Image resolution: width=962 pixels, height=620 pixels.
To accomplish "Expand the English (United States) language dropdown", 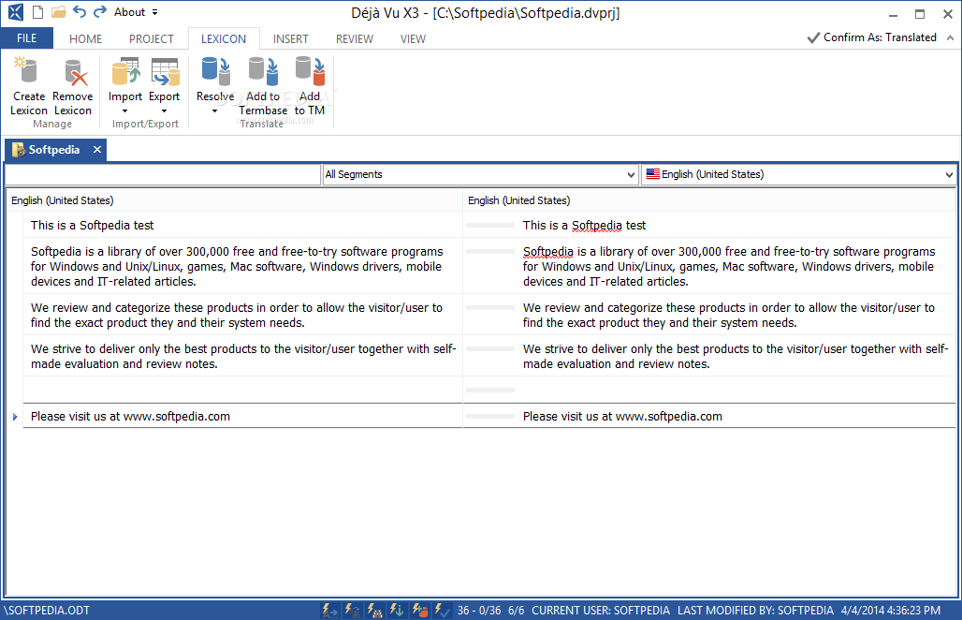I will [x=949, y=175].
